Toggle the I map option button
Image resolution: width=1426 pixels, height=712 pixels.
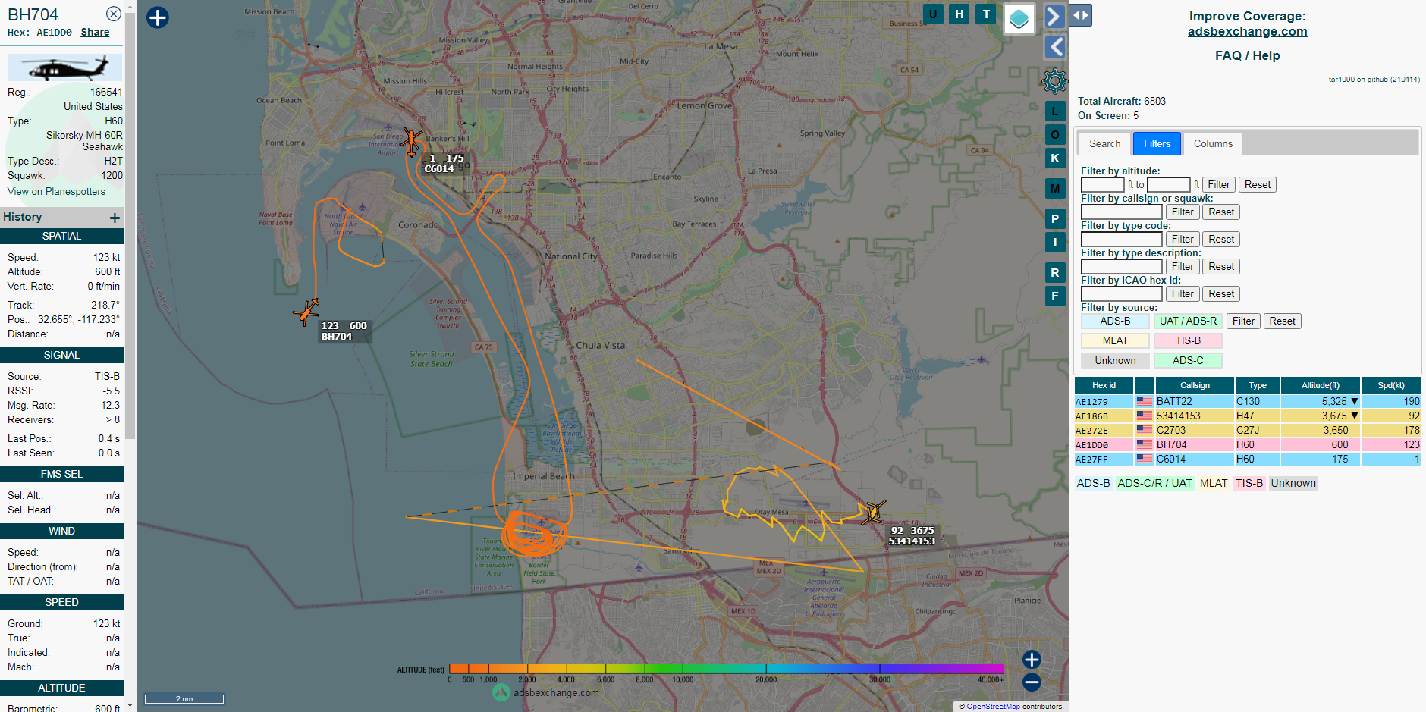click(x=1055, y=243)
